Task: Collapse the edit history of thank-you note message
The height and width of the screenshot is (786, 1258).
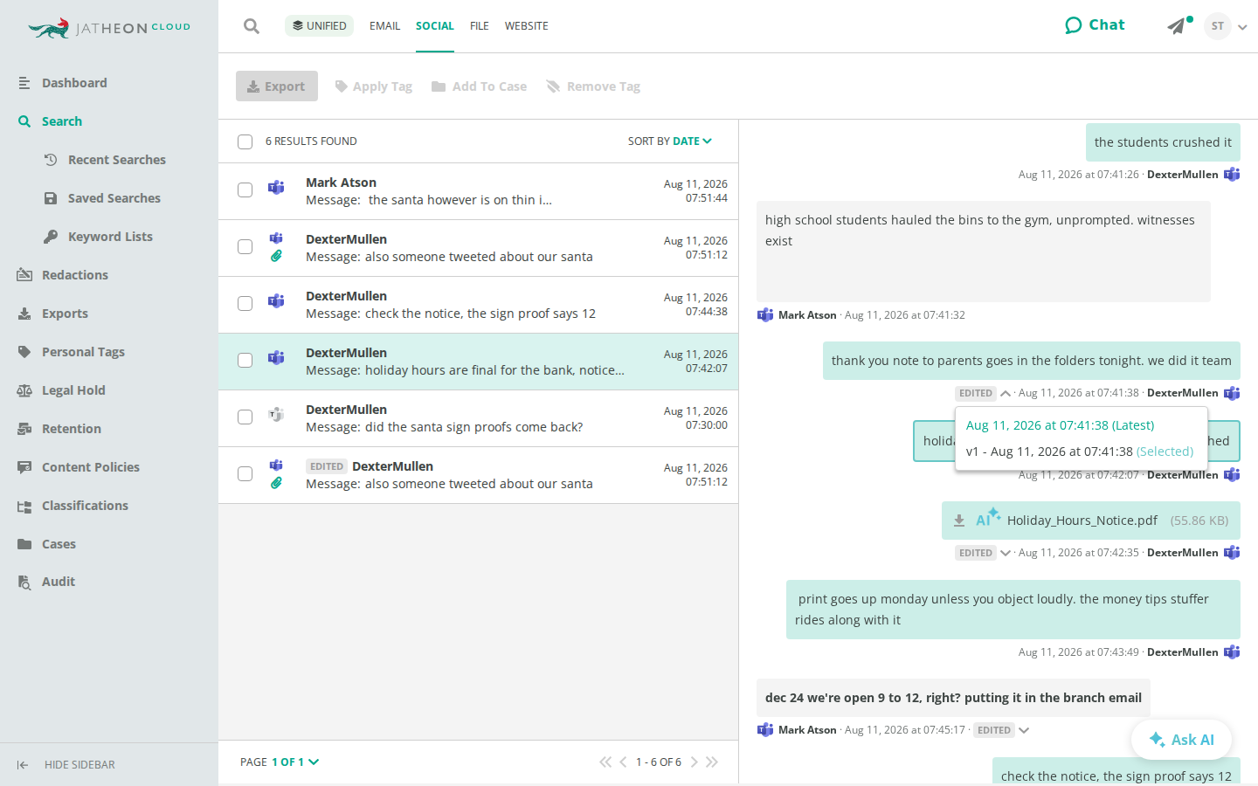Action: 1006,394
